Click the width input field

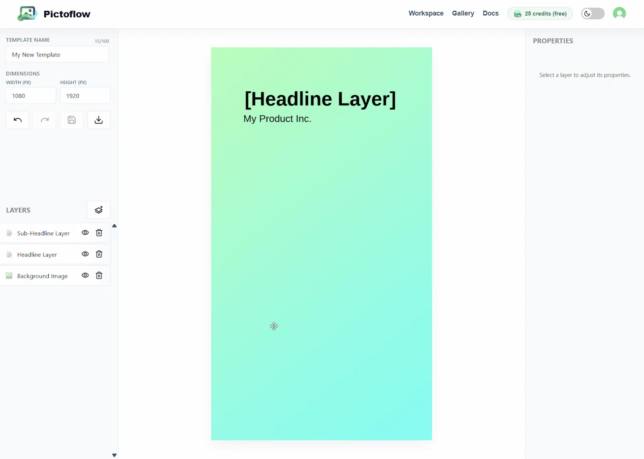[31, 96]
